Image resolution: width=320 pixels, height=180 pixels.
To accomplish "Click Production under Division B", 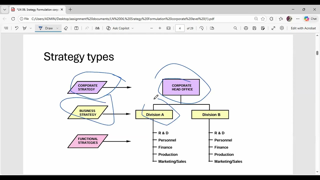I will pos(224,154).
